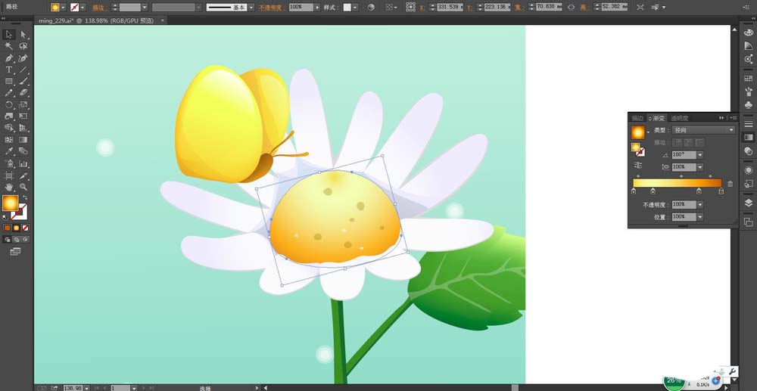Select the rightmost orange gradient stop
Screen dimensions: 757x391
(721, 191)
